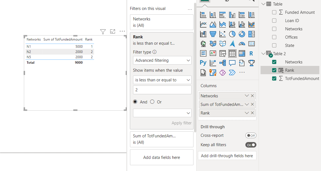
Task: Select the Power Automate visual
Action: pos(232,73)
